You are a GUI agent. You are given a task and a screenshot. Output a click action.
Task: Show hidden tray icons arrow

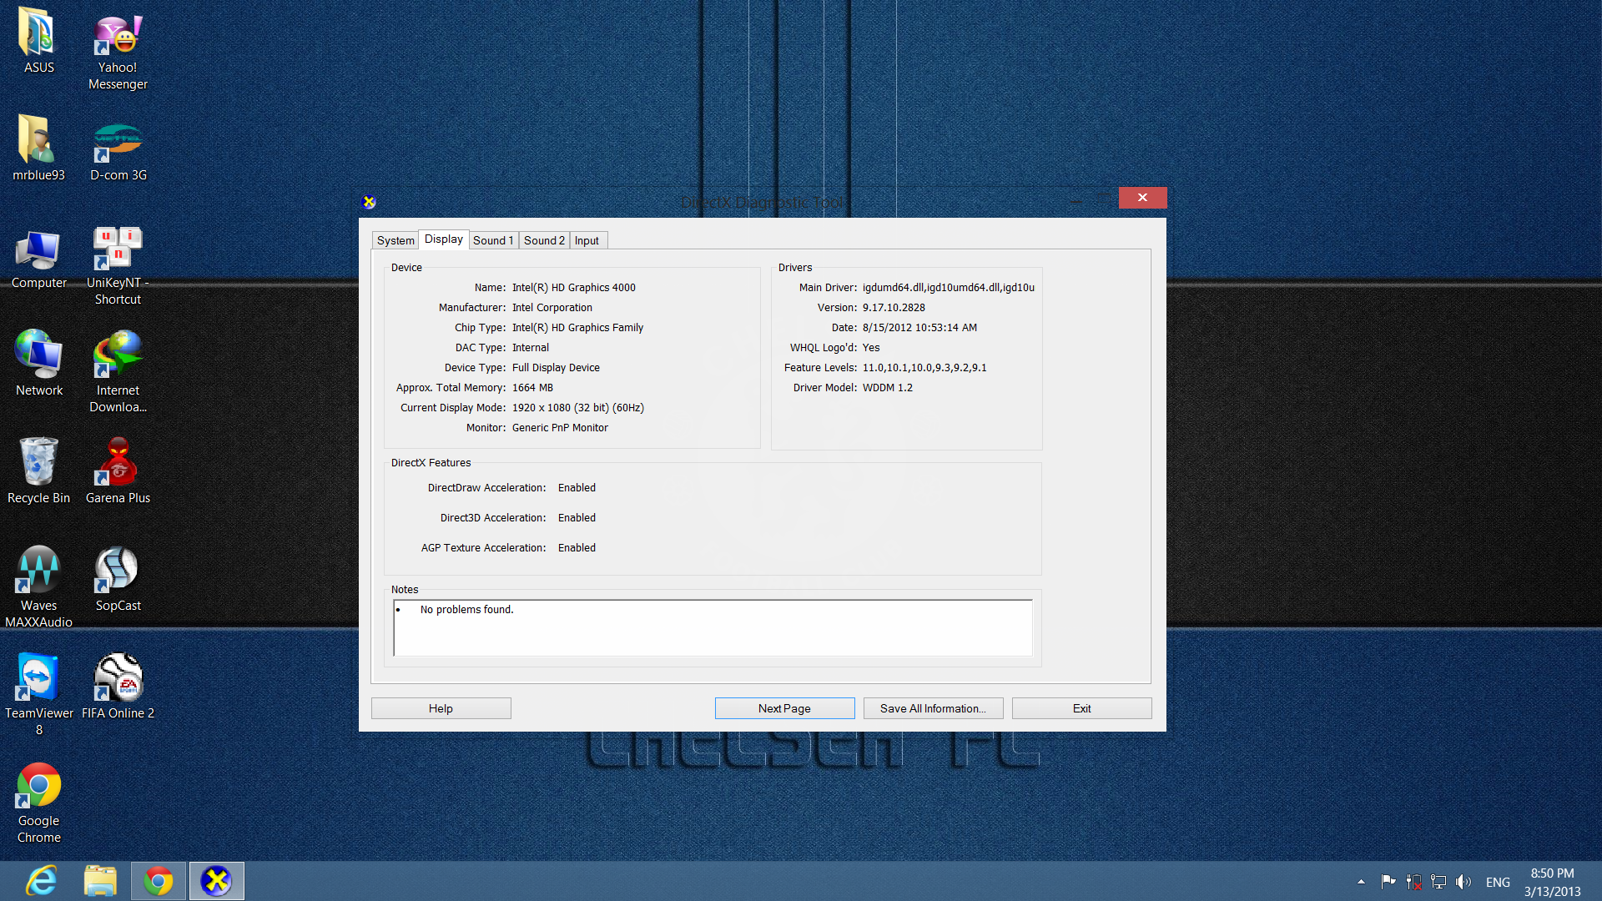pos(1361,882)
